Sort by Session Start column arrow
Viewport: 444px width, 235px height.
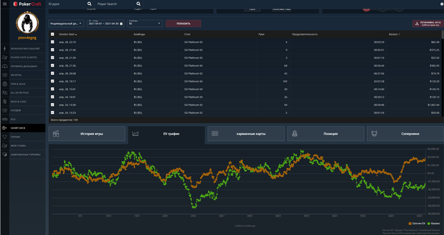pyautogui.click(x=76, y=34)
